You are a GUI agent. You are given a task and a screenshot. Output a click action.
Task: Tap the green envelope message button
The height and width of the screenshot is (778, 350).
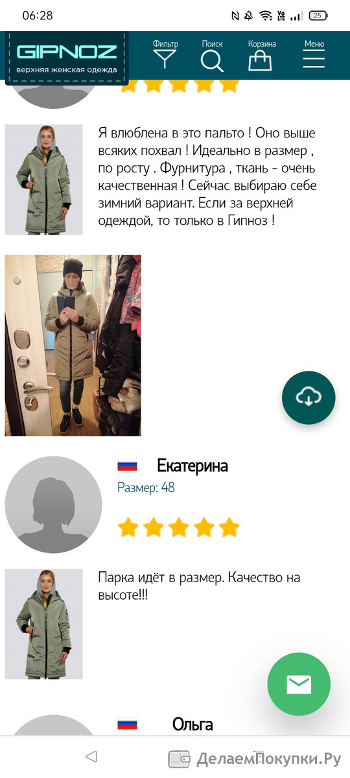tap(299, 684)
